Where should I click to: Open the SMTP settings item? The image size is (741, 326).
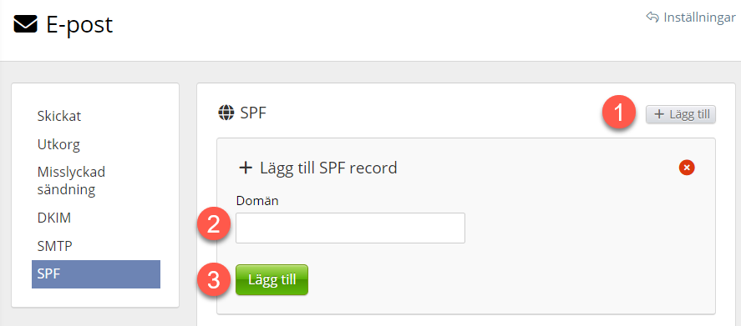tap(54, 246)
